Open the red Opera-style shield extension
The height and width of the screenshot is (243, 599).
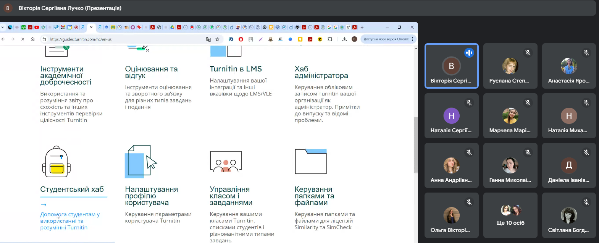pyautogui.click(x=241, y=39)
